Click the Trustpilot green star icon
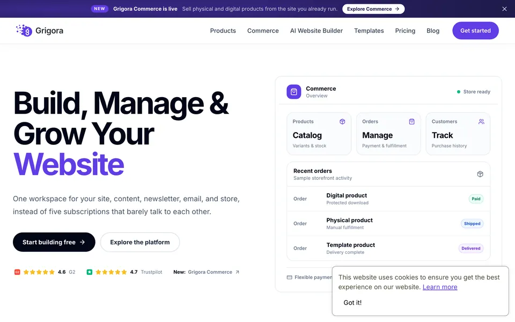The height and width of the screenshot is (322, 515). (90, 272)
